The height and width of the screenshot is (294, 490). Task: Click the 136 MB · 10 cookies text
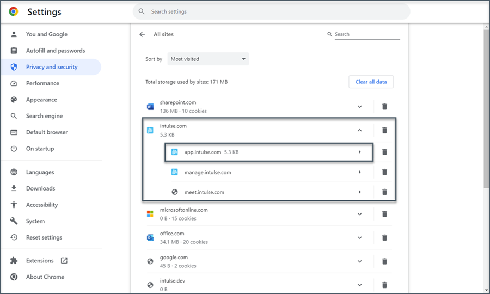183,111
